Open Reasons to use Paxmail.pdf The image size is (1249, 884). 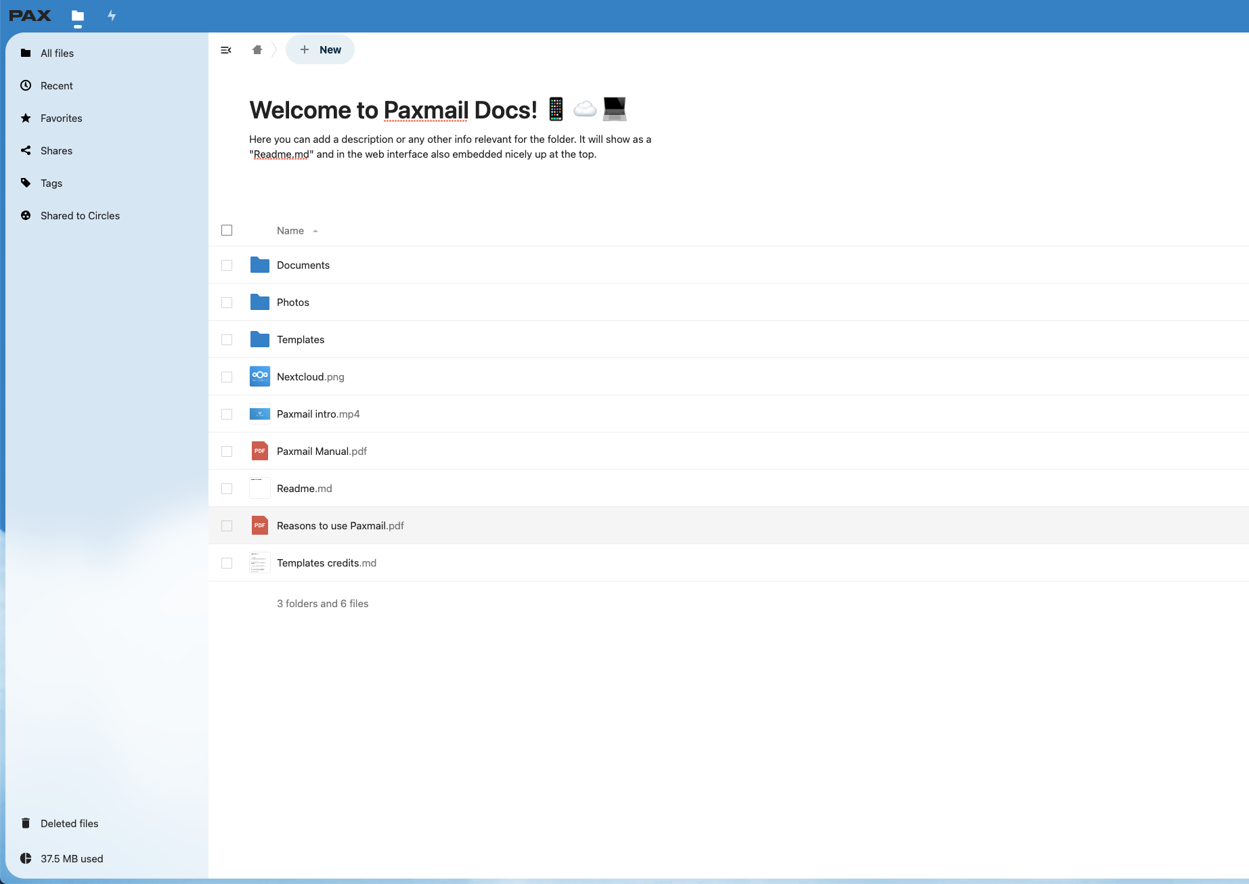[340, 526]
